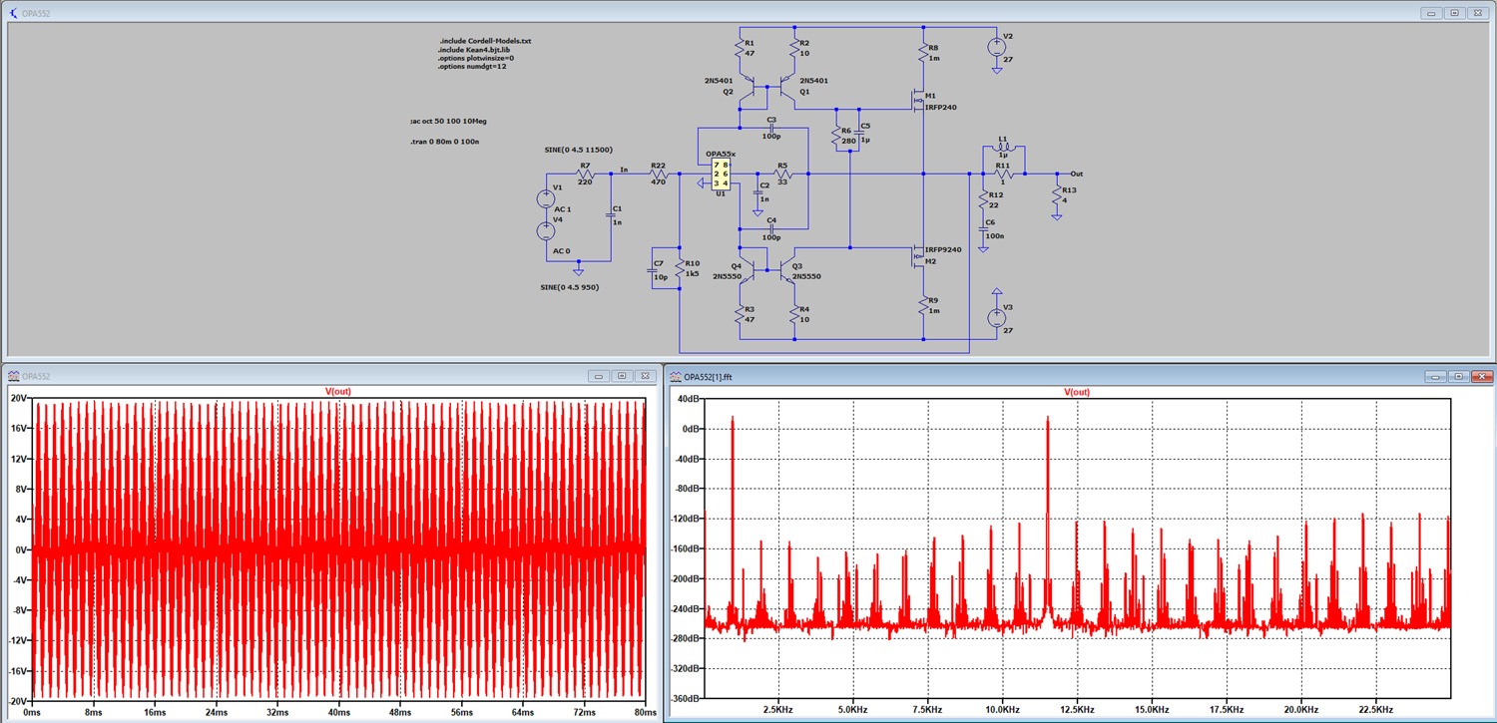1497x723 pixels.
Task: Click the OPA552[1].fft window title icon
Action: pyautogui.click(x=676, y=376)
